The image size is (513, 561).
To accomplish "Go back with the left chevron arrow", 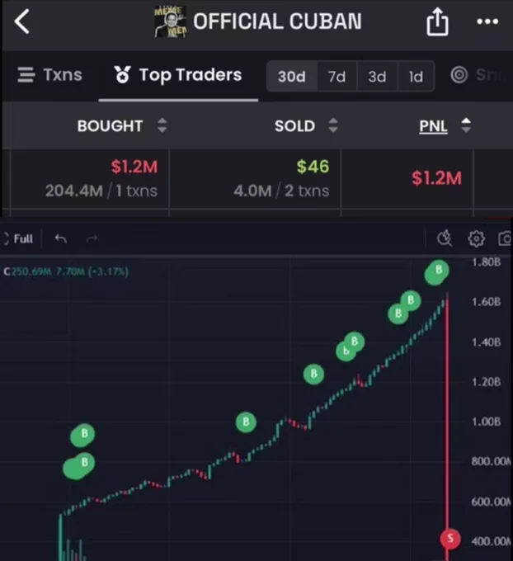I will coord(21,21).
